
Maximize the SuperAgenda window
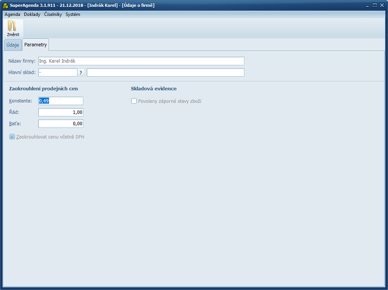point(375,5)
